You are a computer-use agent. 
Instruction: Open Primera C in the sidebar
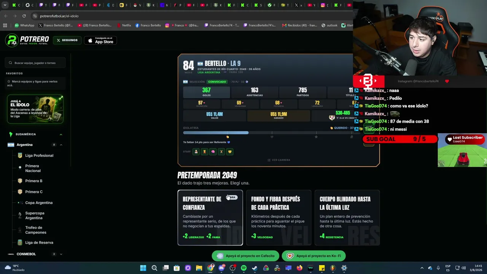click(34, 192)
